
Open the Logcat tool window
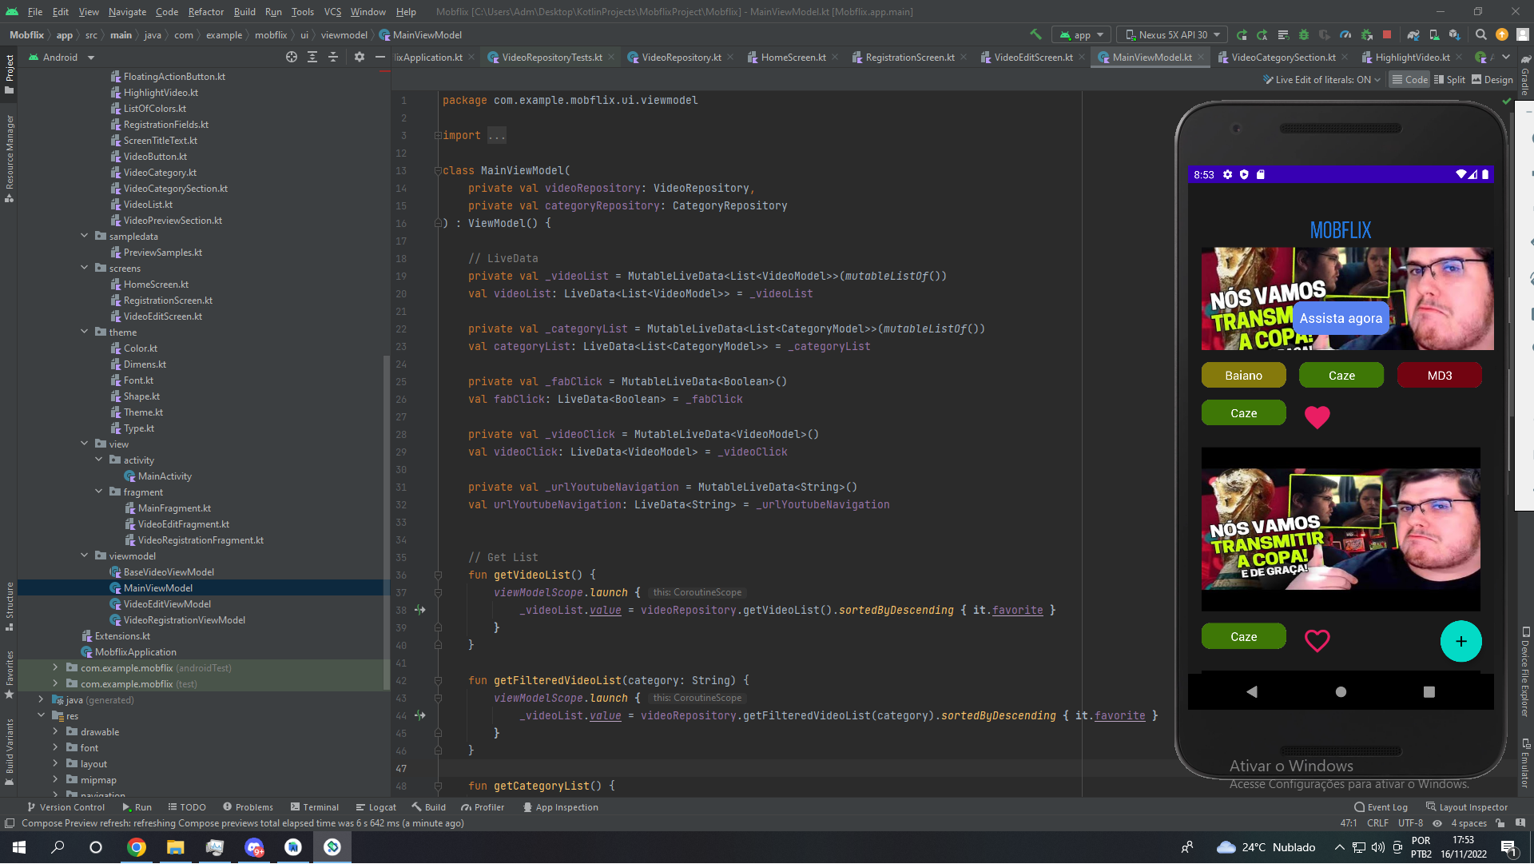[x=376, y=808]
